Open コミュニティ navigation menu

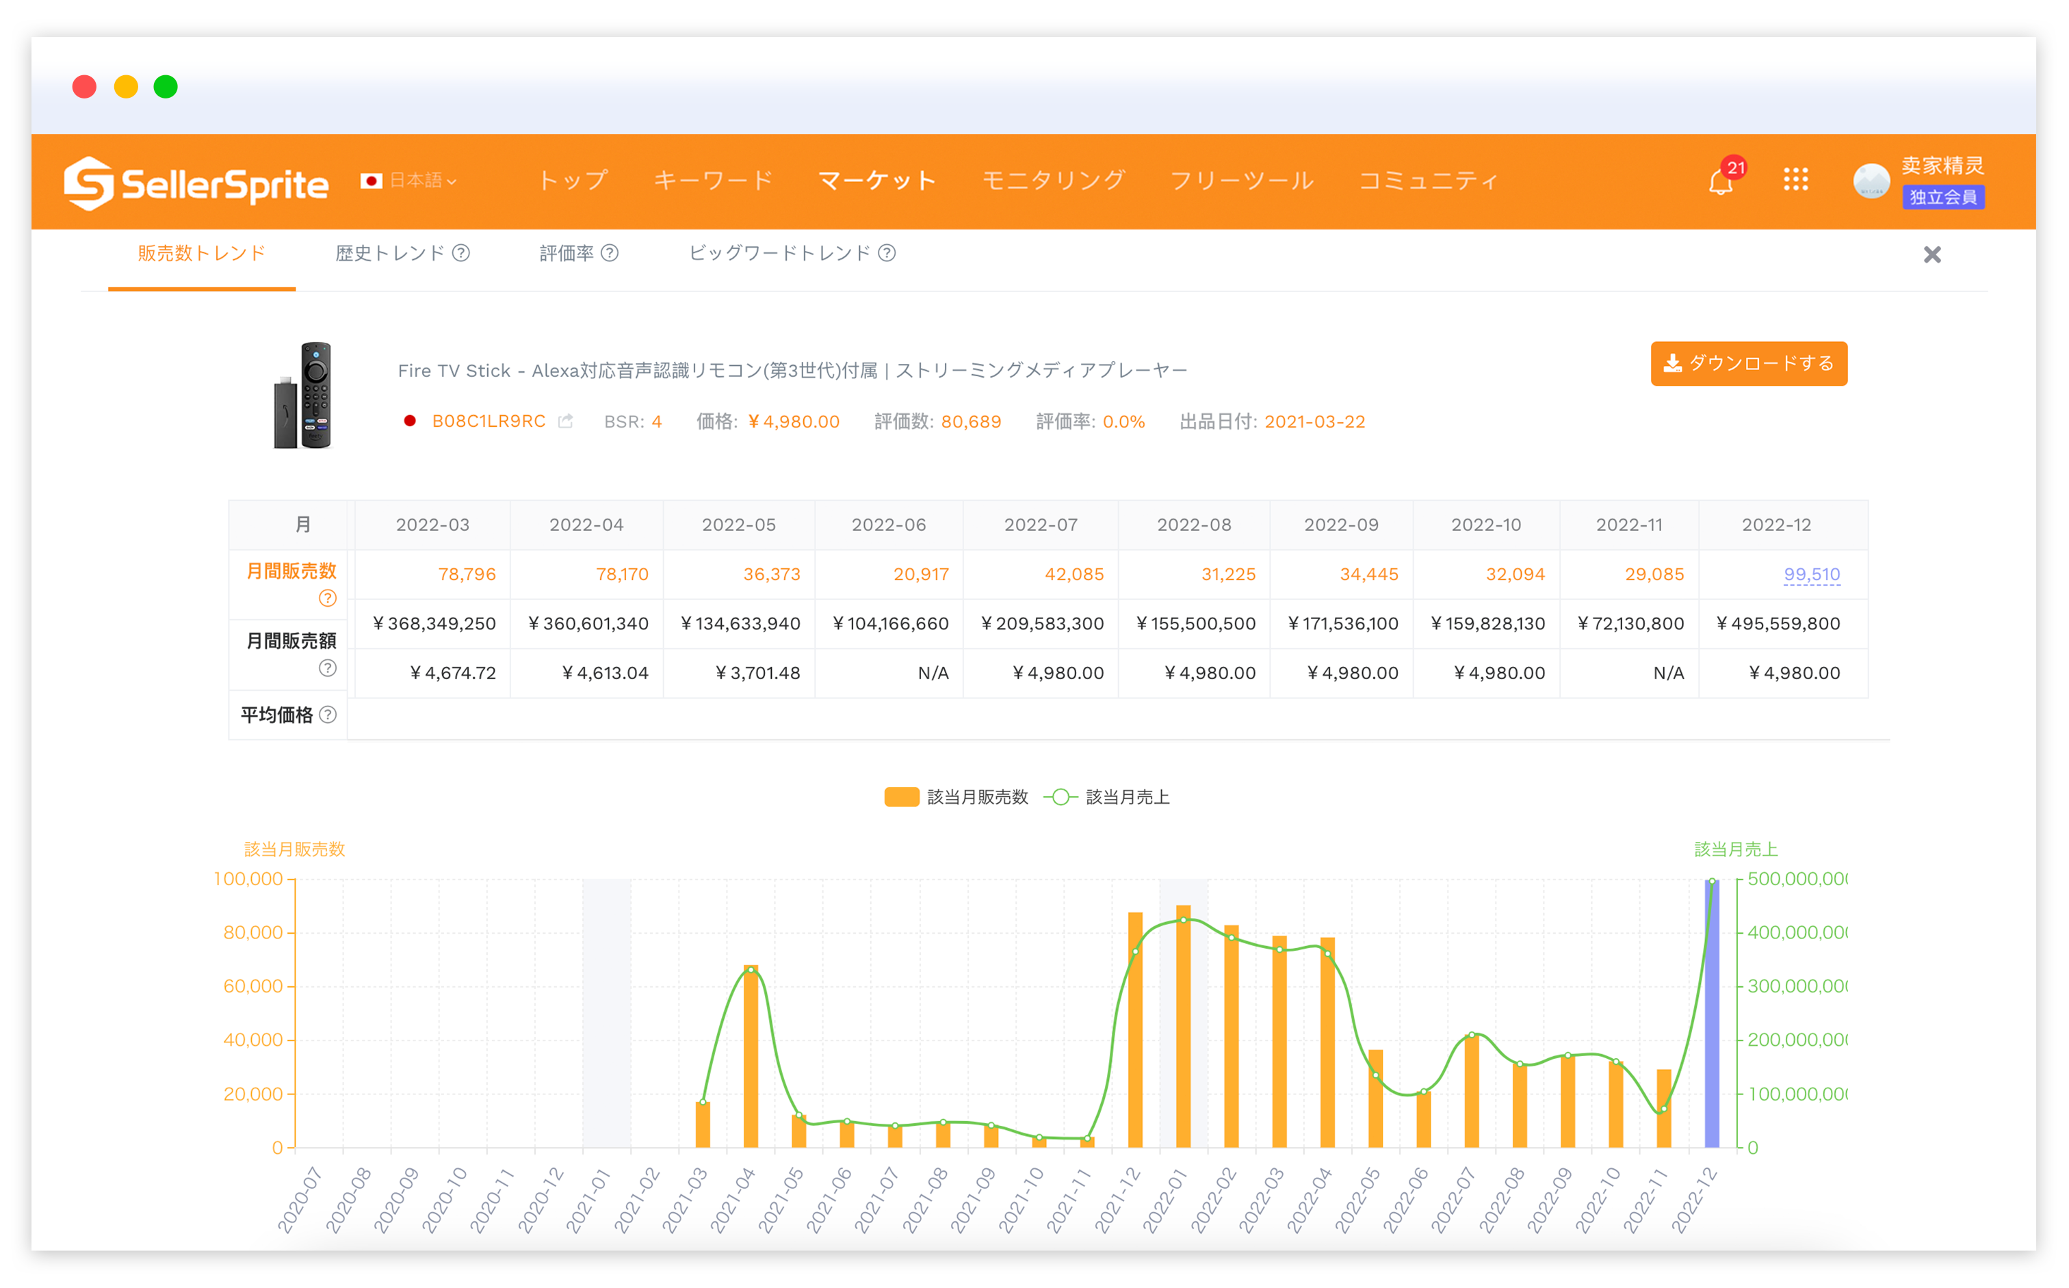coord(1428,181)
